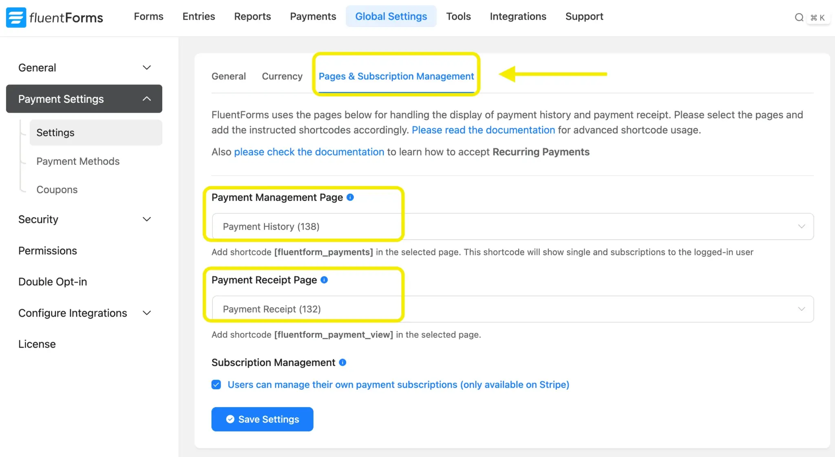Open the Double Opt-in sidebar item
835x457 pixels.
click(53, 282)
